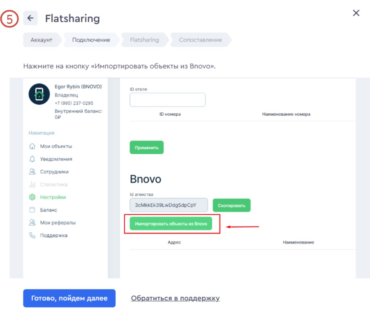Click the house icon beside Мои объекты
Screen dimensions: 370x316
[33, 146]
